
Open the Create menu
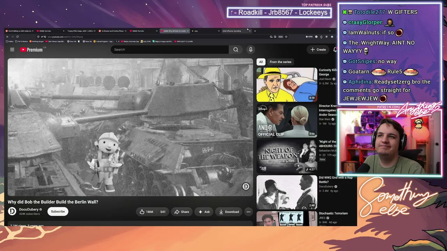click(x=318, y=50)
